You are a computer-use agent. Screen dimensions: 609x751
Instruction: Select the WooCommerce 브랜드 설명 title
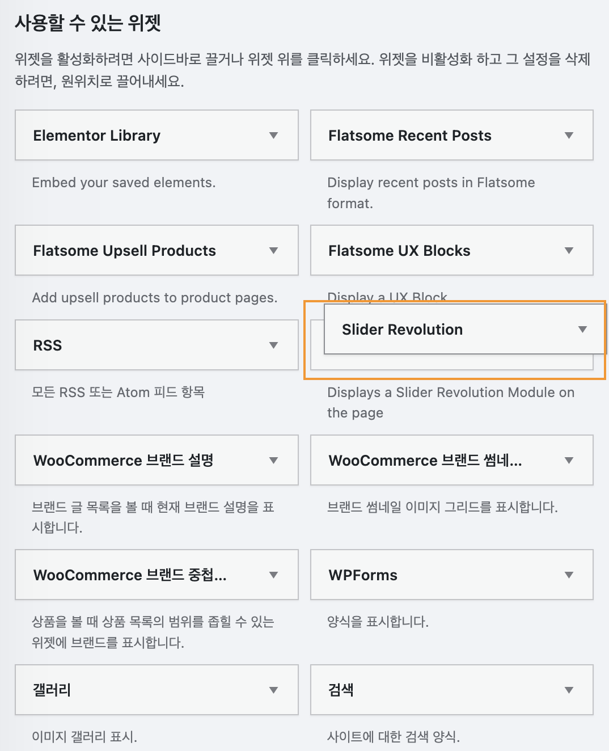124,461
